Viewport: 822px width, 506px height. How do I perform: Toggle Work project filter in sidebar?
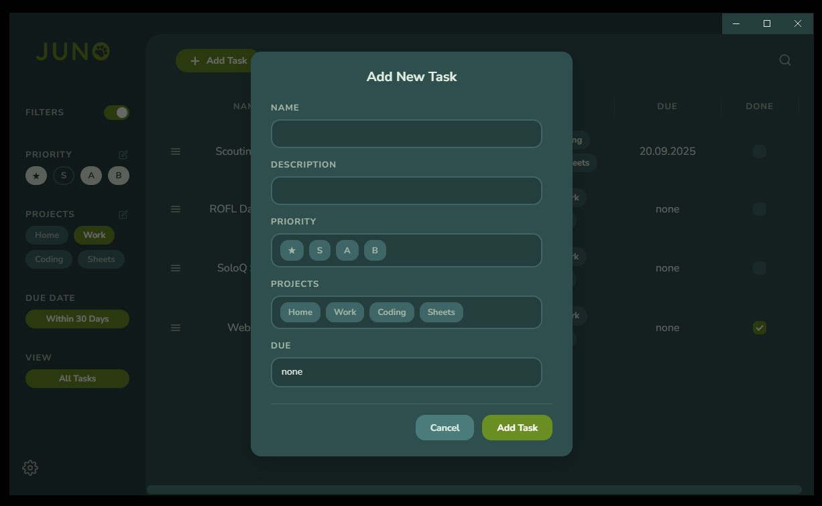point(95,235)
